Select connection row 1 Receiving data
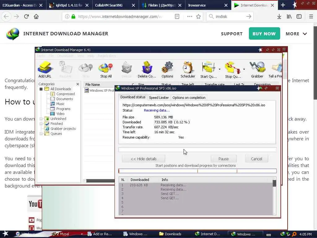Screen dimensions: 317x238 click(196, 185)
